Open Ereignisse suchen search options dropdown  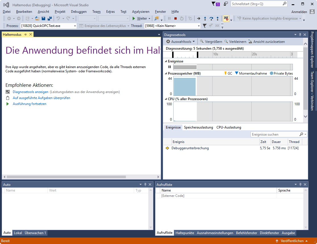305,134
